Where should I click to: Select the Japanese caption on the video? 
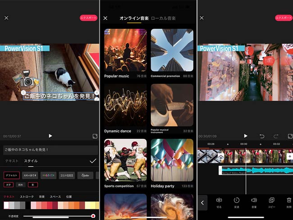click(x=60, y=96)
